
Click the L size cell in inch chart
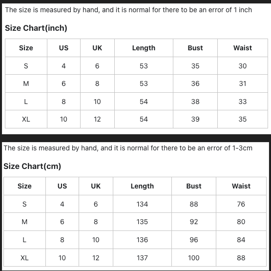tap(26, 102)
